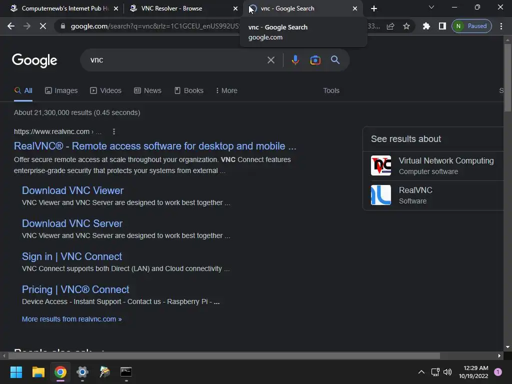Click the RealVNC logo thumbnail
This screenshot has width=512, height=384.
(x=380, y=195)
